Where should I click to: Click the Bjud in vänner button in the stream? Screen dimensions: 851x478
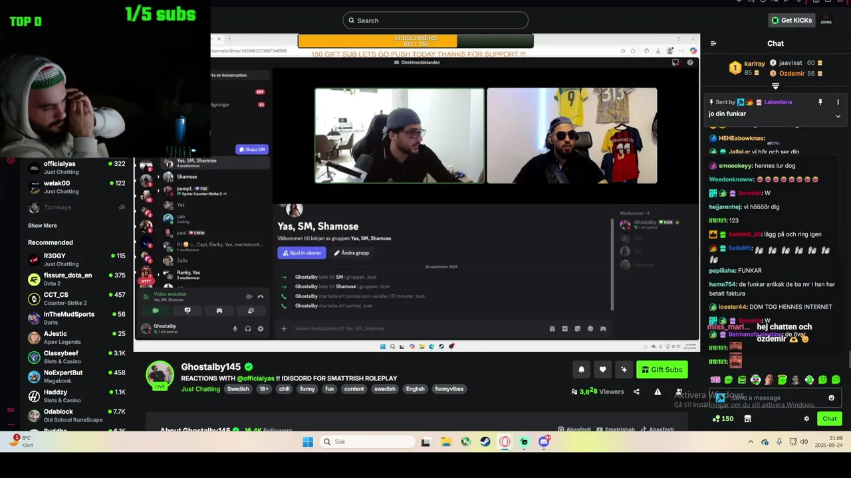(x=302, y=253)
